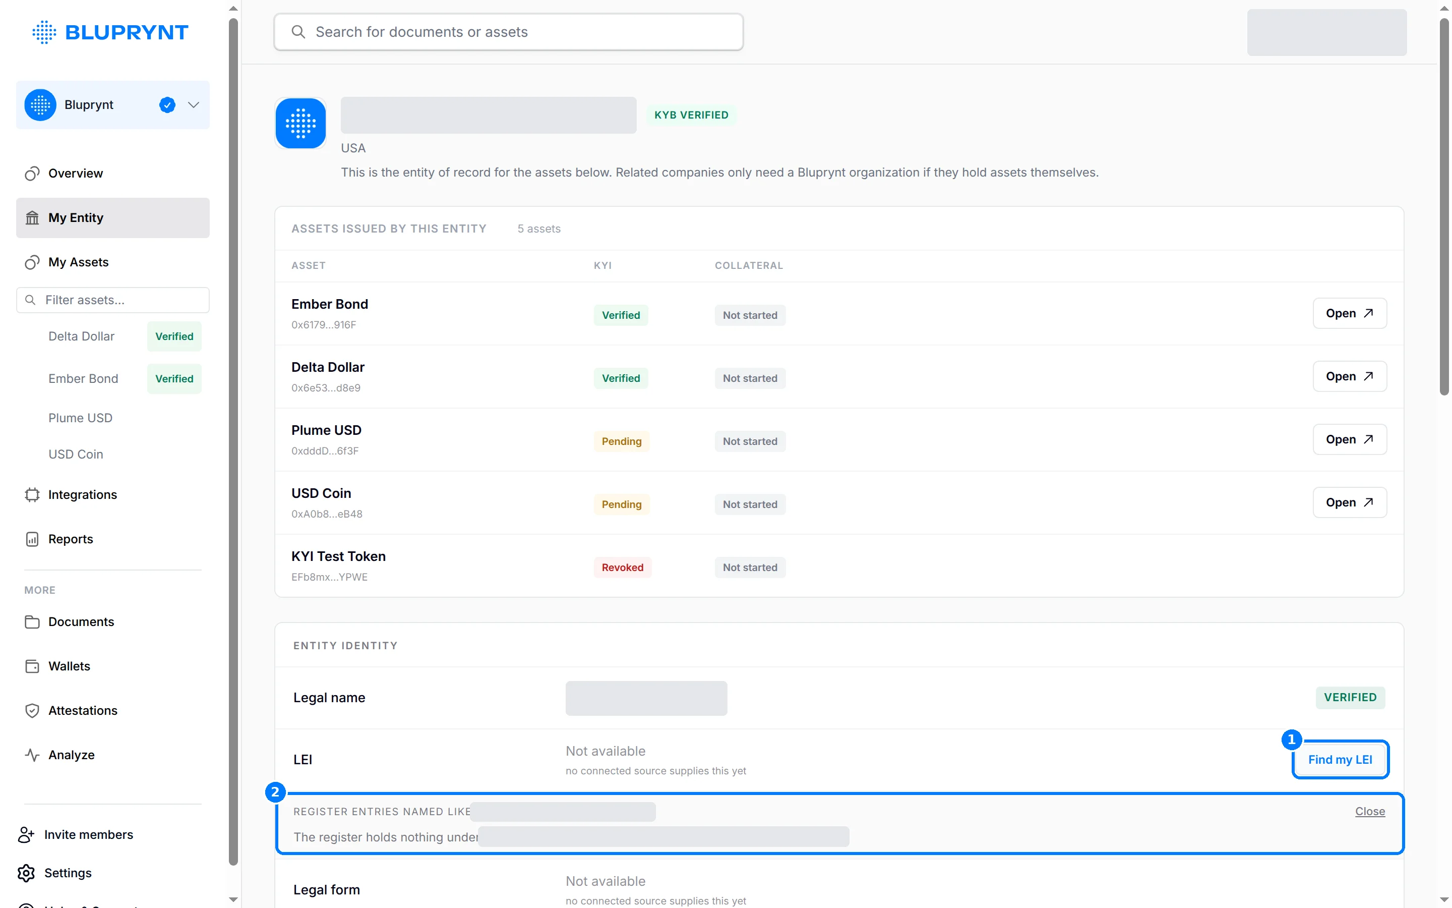Click the entity avatar logo on the page

click(x=300, y=123)
